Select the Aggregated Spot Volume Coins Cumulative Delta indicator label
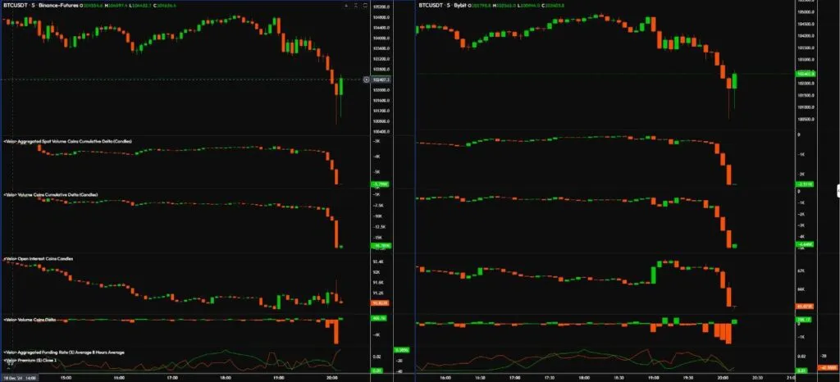The height and width of the screenshot is (382, 840). click(x=68, y=141)
